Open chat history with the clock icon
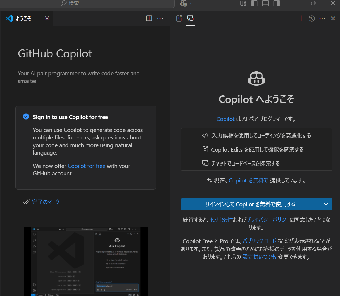This screenshot has height=296, width=340. [x=311, y=18]
